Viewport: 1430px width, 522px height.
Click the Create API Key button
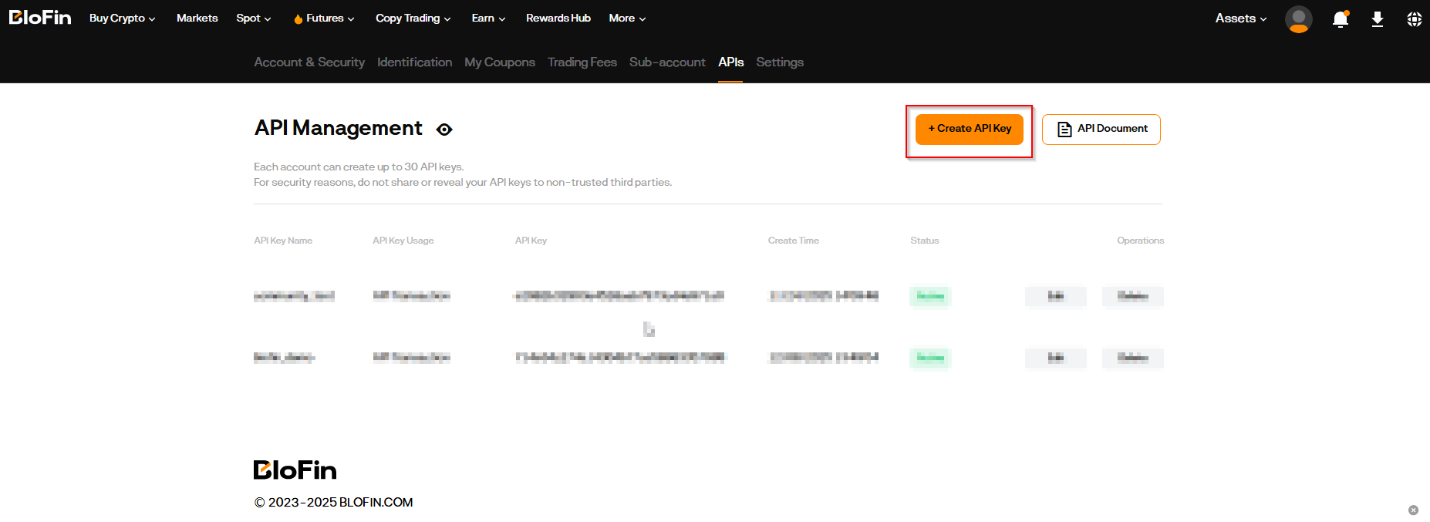(x=970, y=129)
